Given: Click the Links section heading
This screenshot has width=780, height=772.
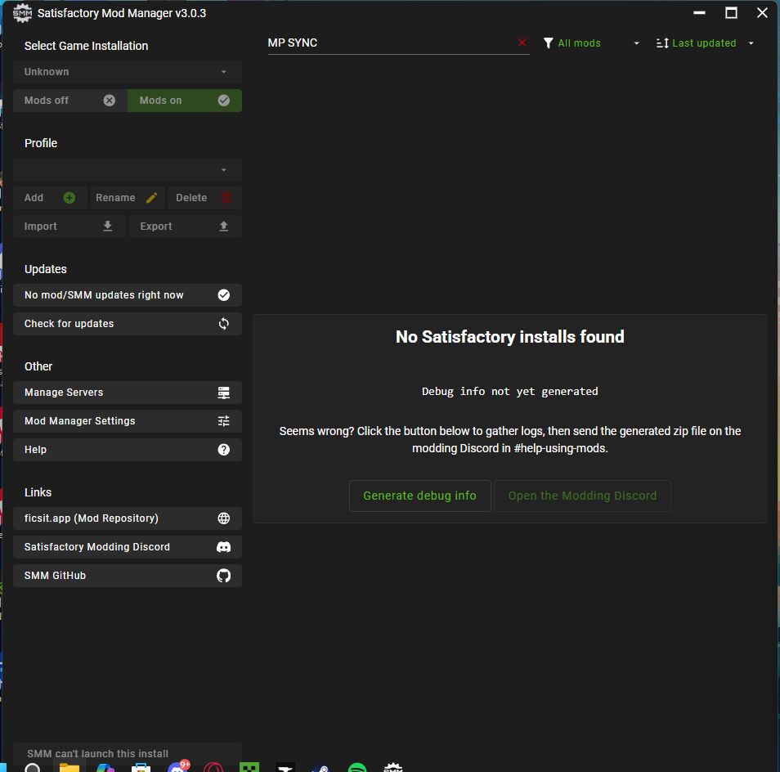Looking at the screenshot, I should (38, 492).
